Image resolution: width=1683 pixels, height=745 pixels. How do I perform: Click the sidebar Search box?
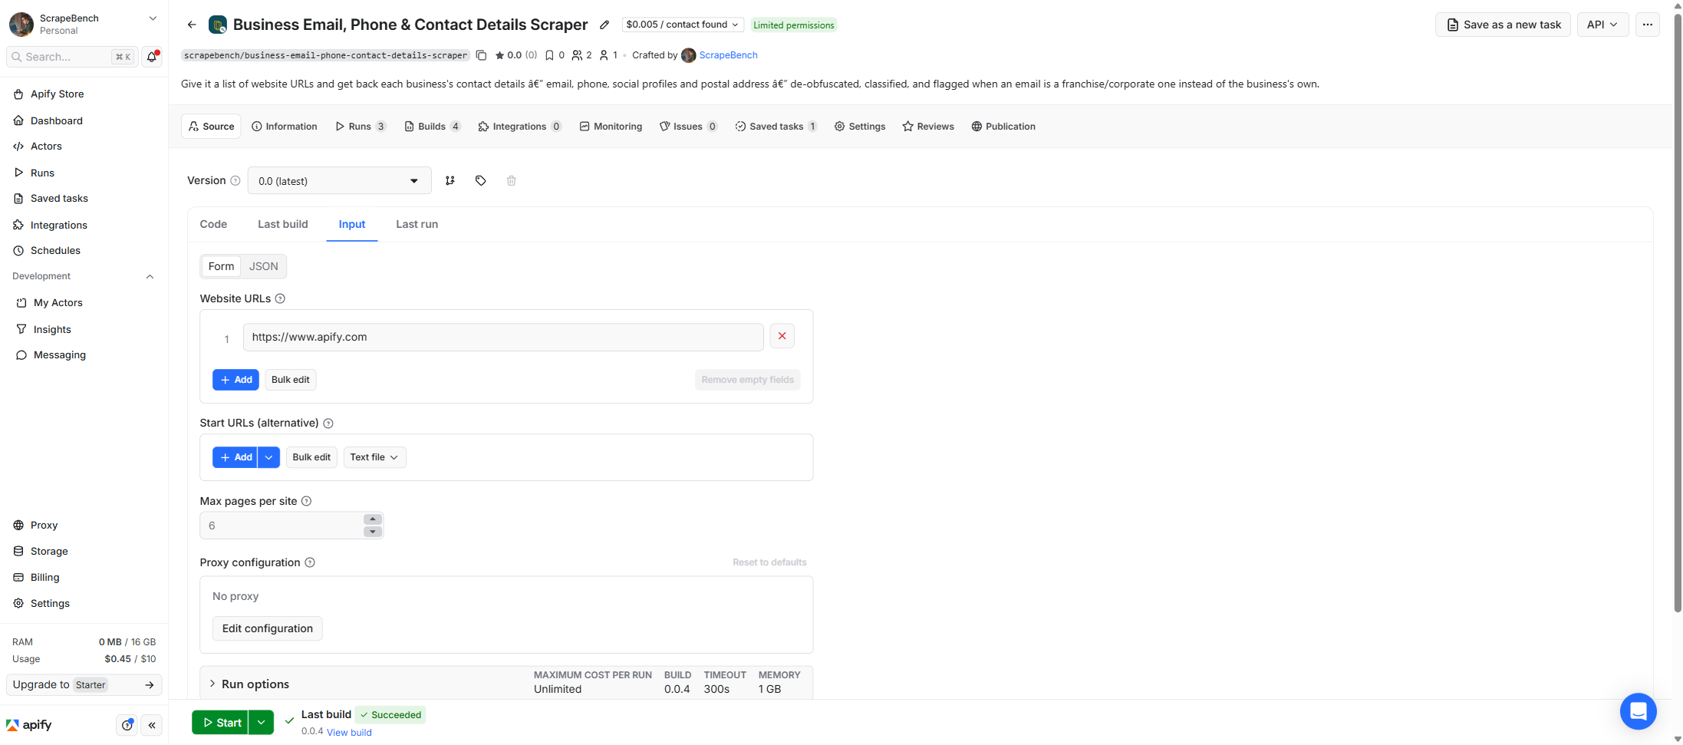(72, 57)
